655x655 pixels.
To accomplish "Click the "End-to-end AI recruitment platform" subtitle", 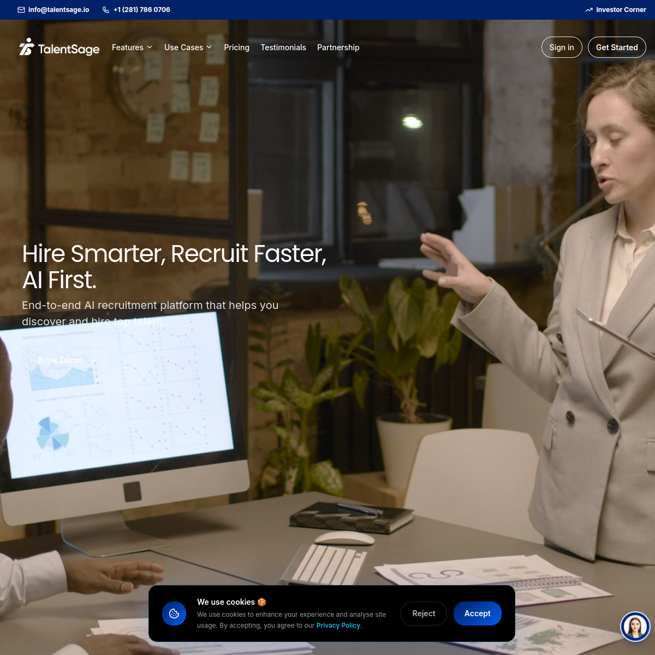I will pos(150,313).
